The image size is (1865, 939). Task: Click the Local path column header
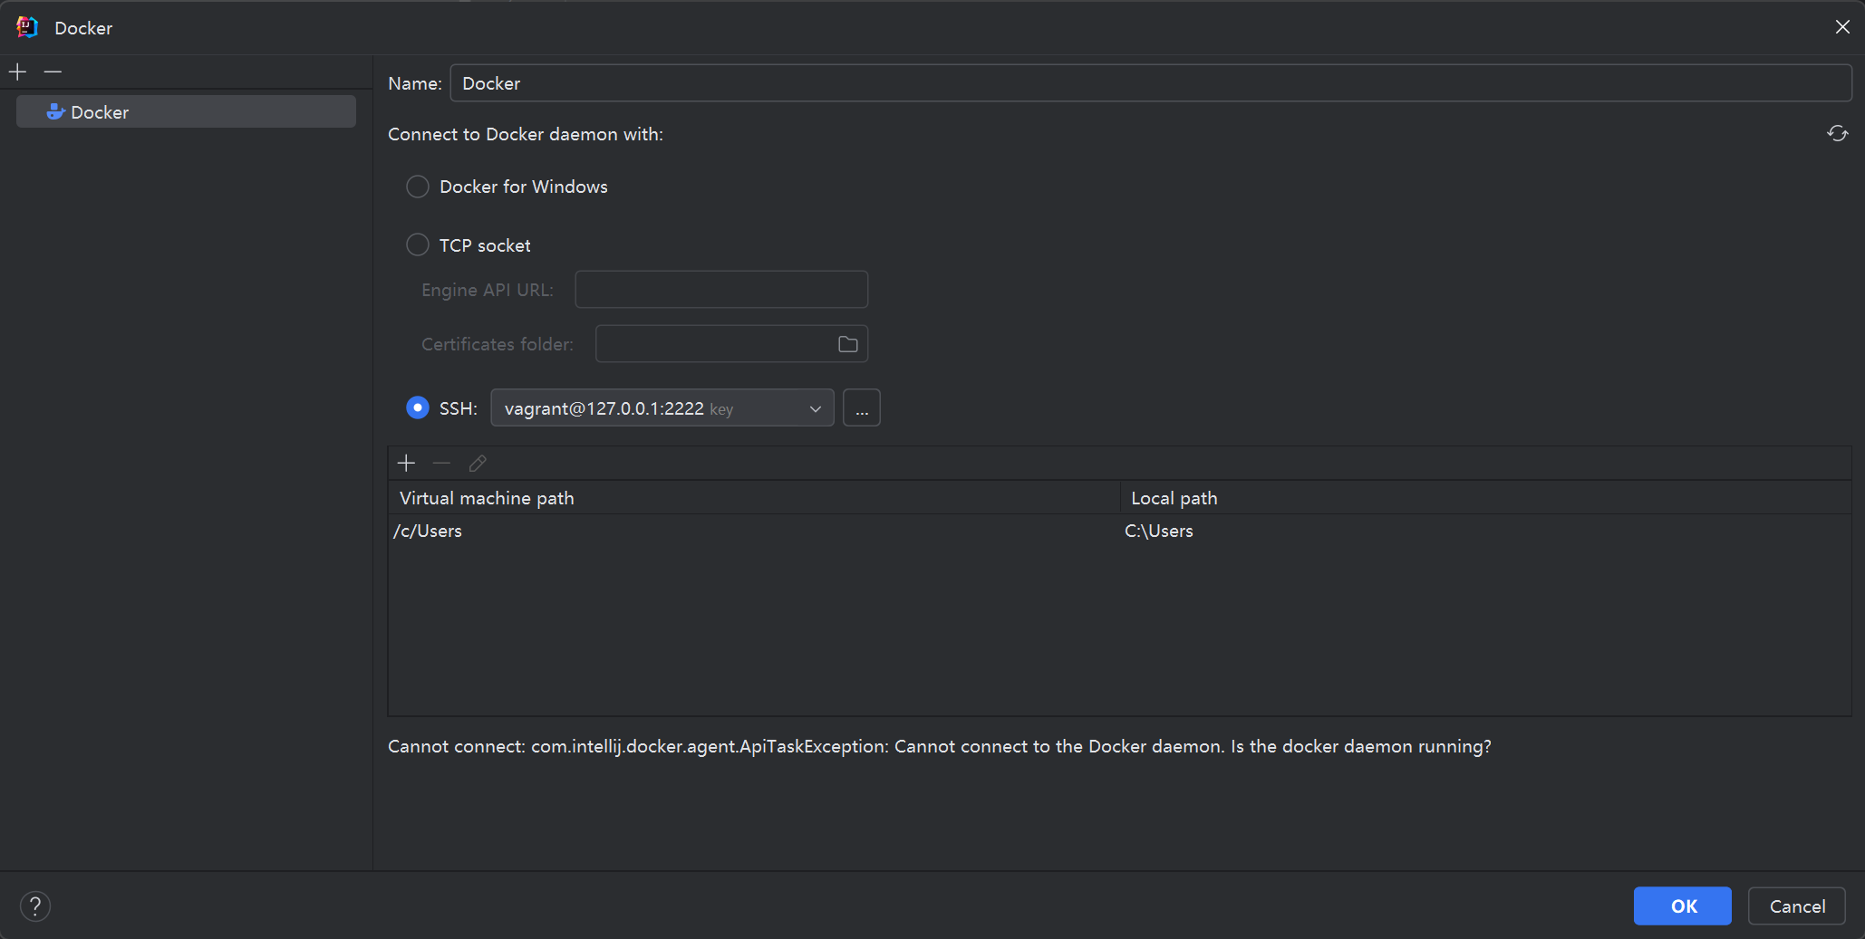(1486, 498)
